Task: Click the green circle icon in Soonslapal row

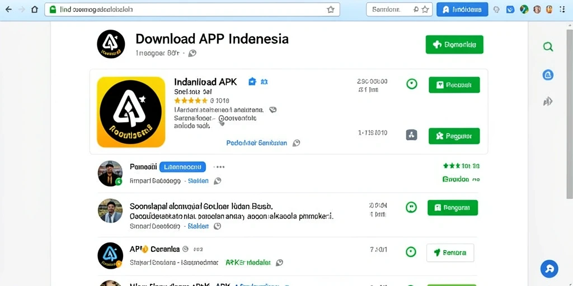Action: (x=411, y=208)
